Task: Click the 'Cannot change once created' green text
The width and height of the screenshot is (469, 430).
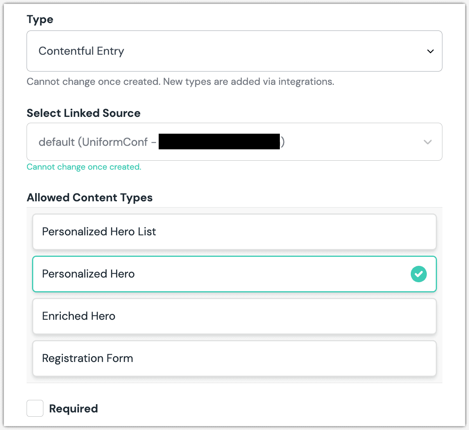Action: (84, 167)
